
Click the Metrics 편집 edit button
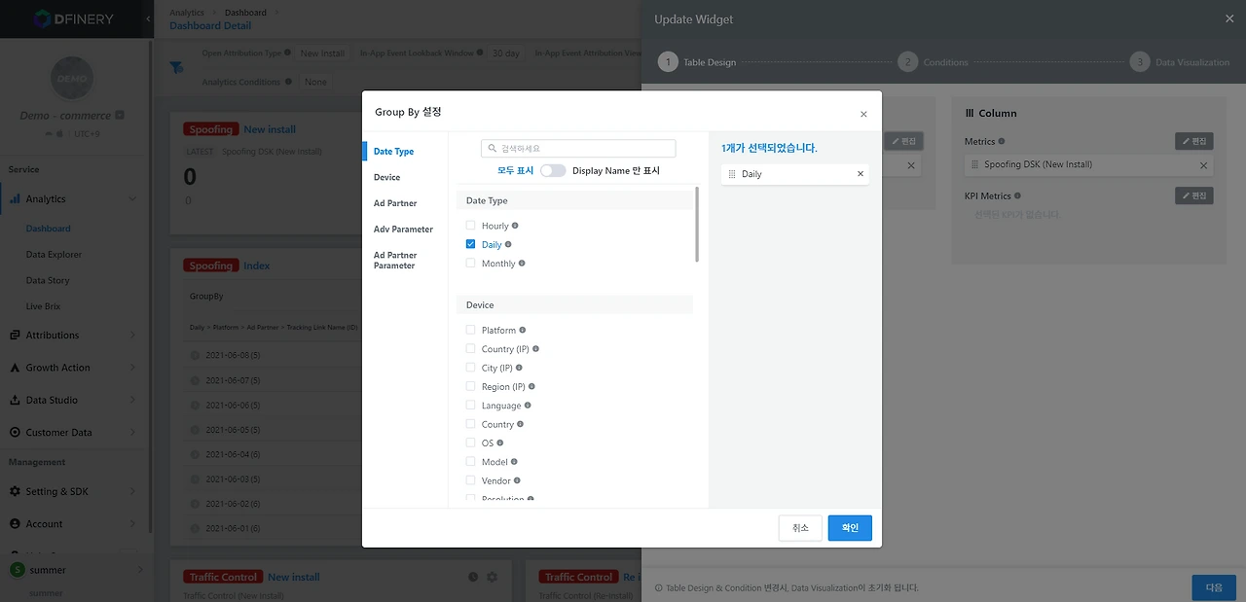pyautogui.click(x=1193, y=142)
